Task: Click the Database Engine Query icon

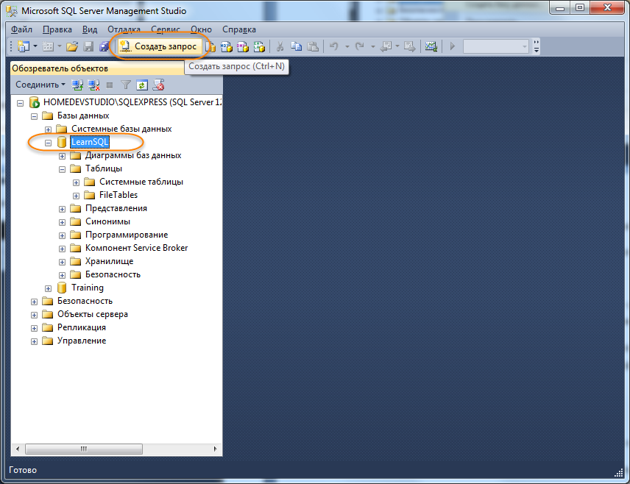Action: pyautogui.click(x=211, y=46)
